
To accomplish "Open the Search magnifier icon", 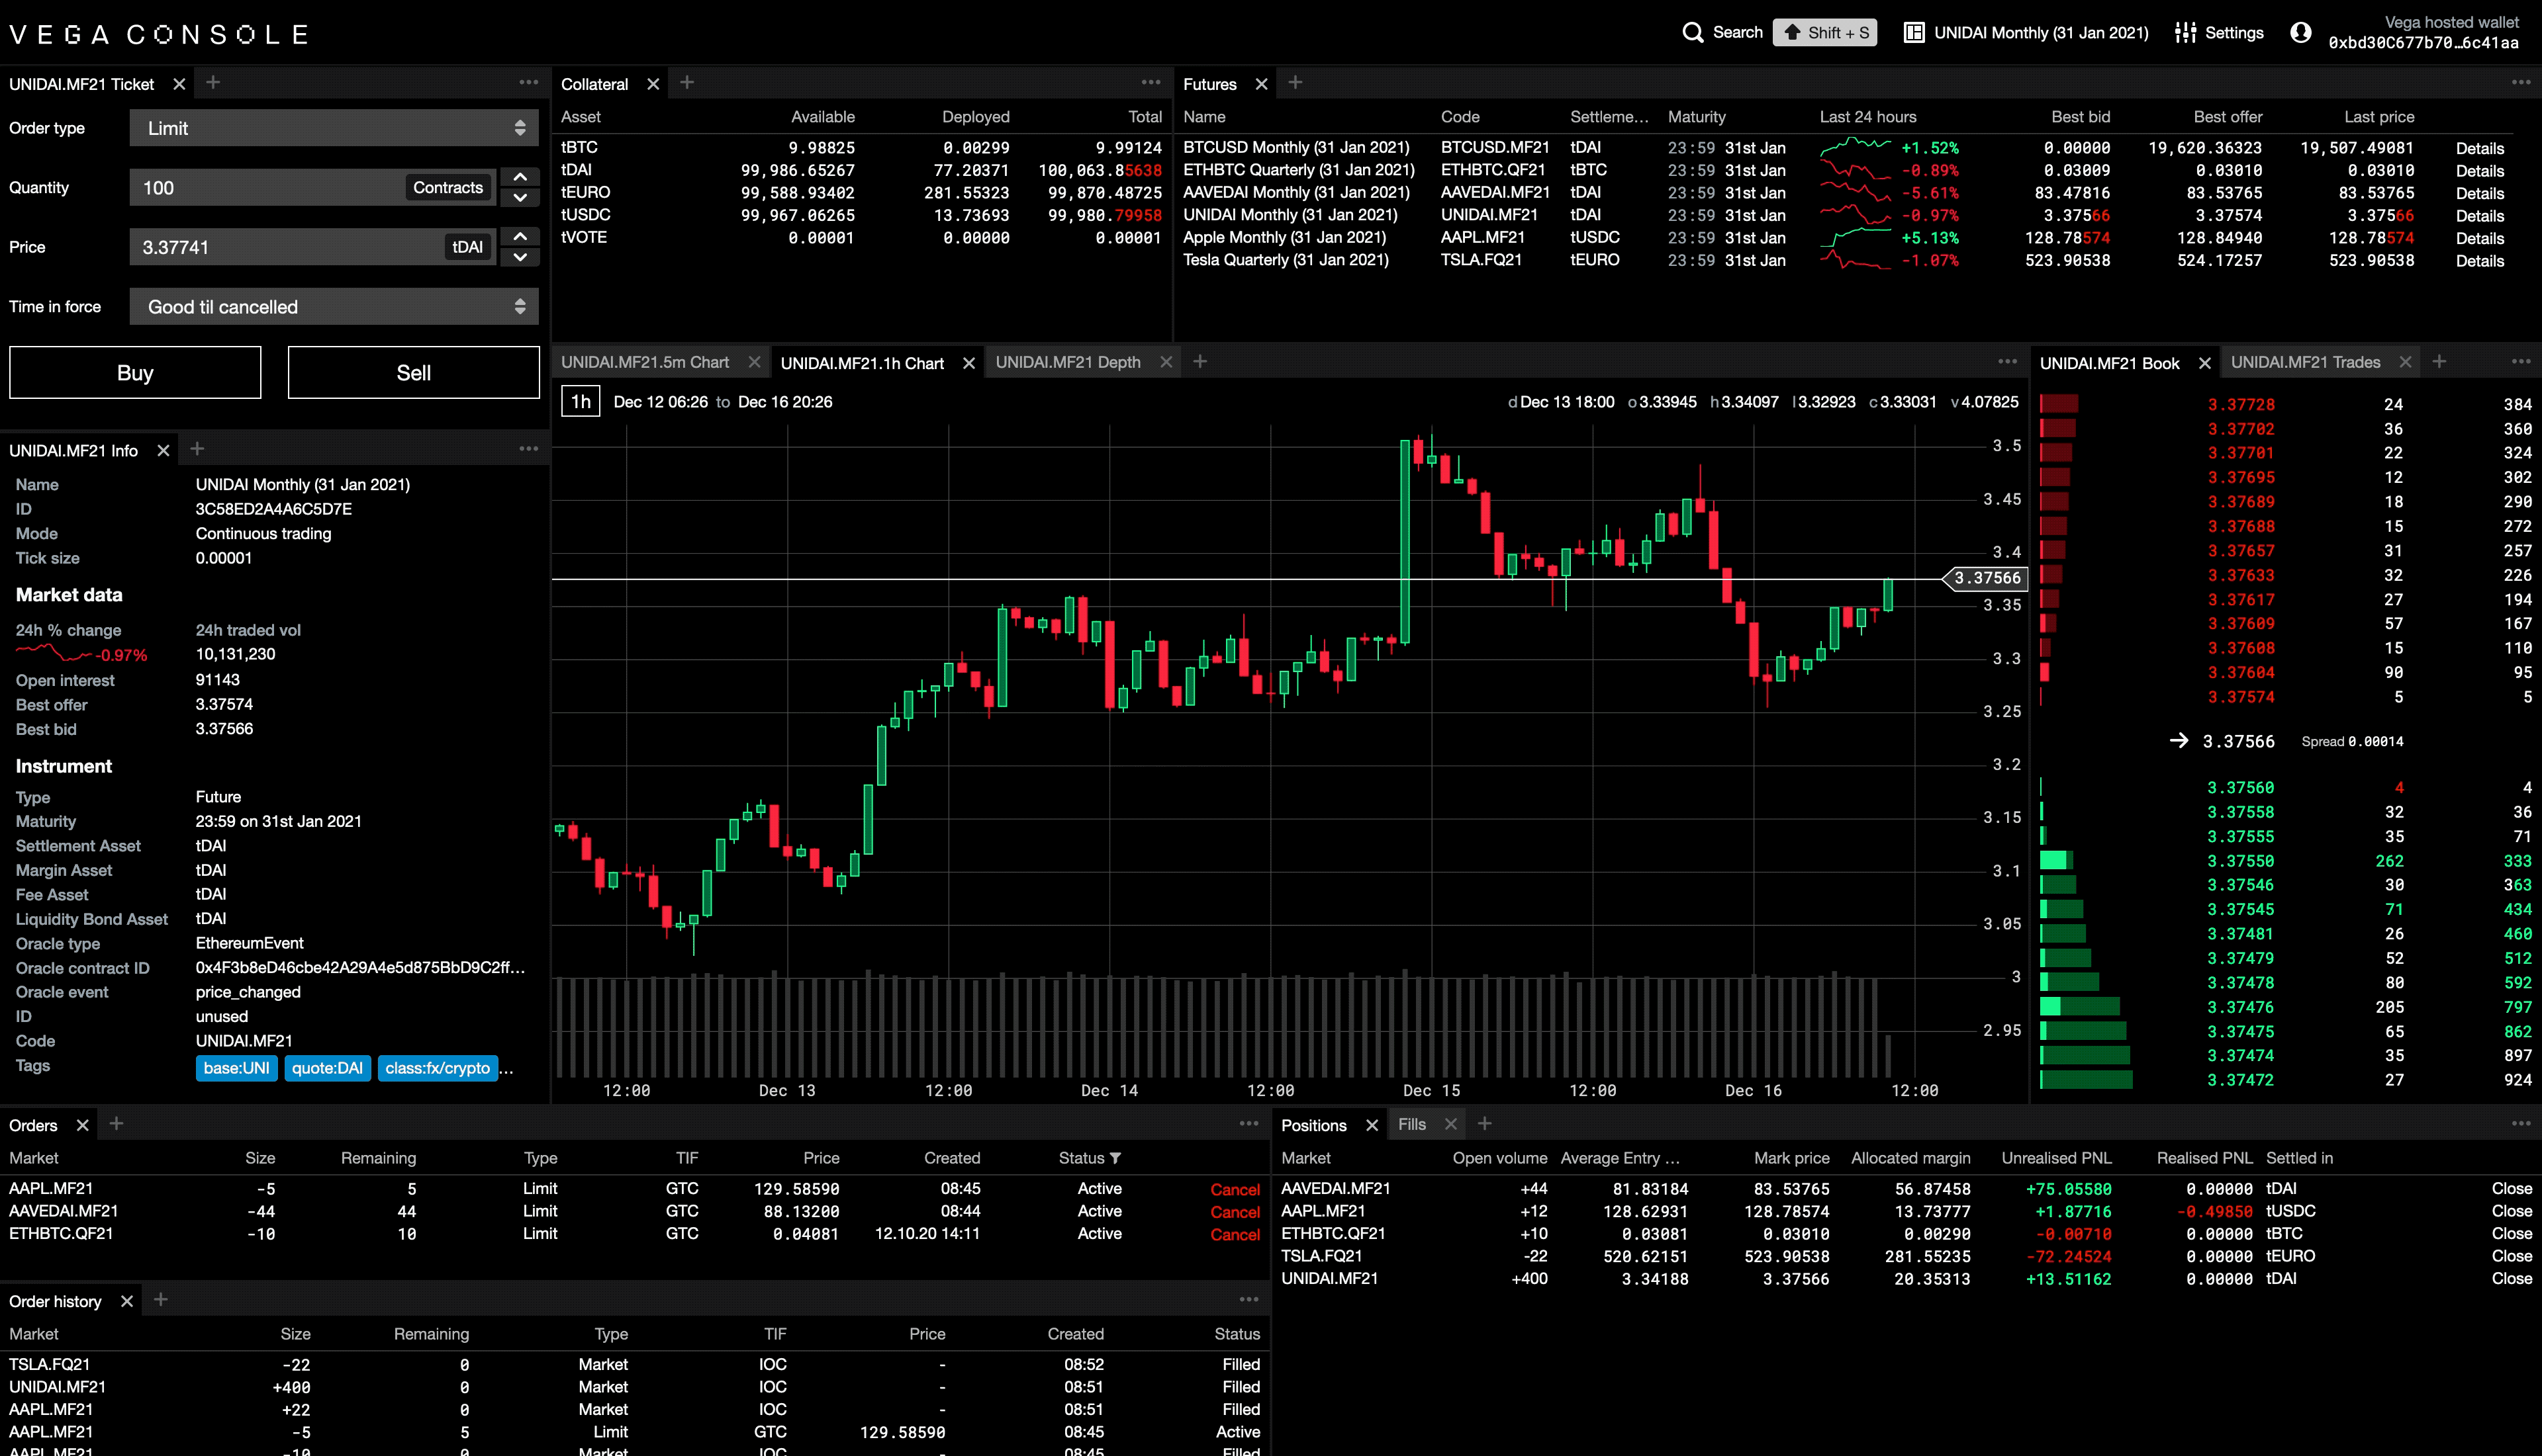I will (x=1691, y=33).
